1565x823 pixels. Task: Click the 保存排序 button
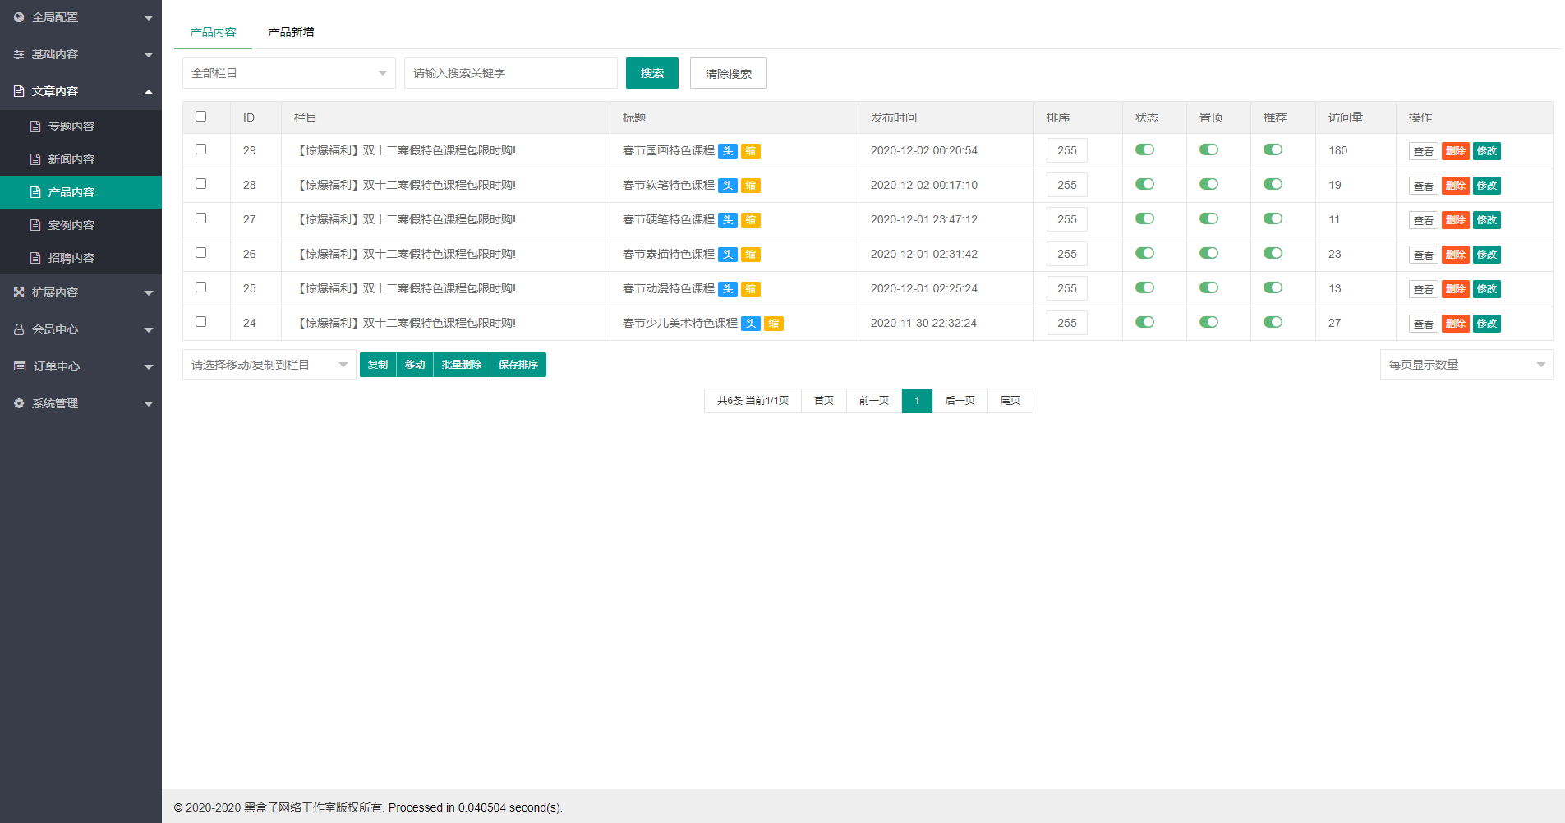point(518,365)
